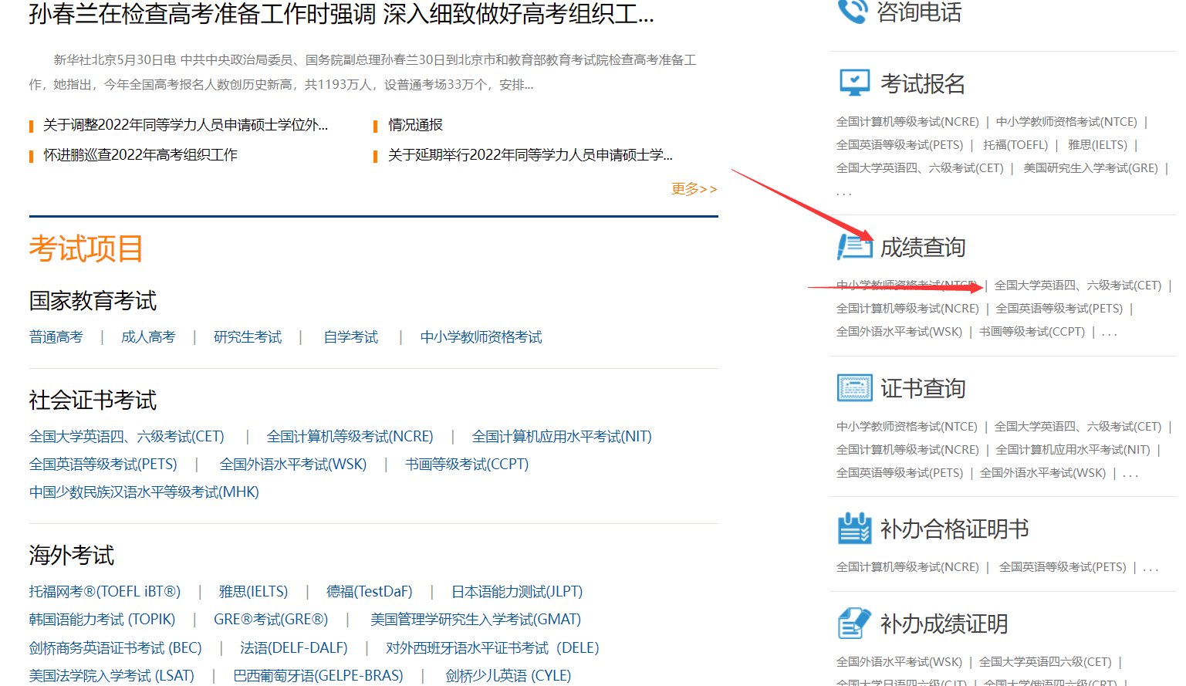Click the 补办合格证明书 list icon
1186x686 pixels.
point(853,529)
